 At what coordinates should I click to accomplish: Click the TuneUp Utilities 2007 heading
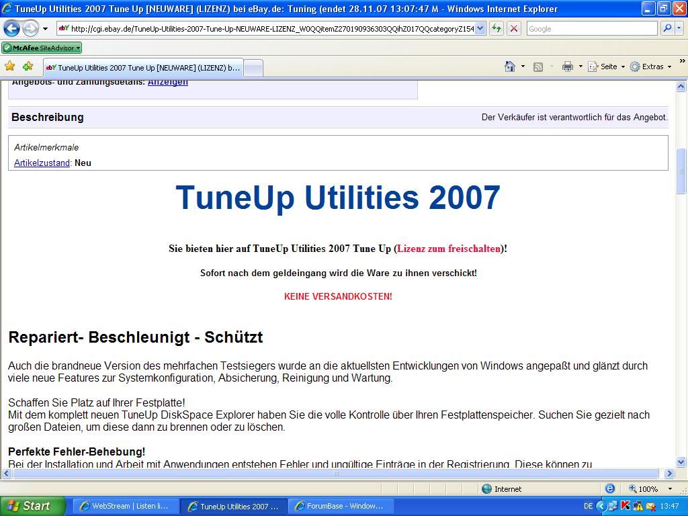click(338, 198)
